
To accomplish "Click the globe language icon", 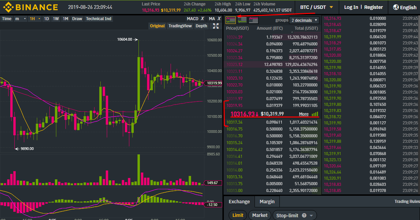I will [396, 7].
